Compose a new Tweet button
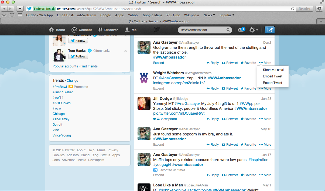 point(269,30)
